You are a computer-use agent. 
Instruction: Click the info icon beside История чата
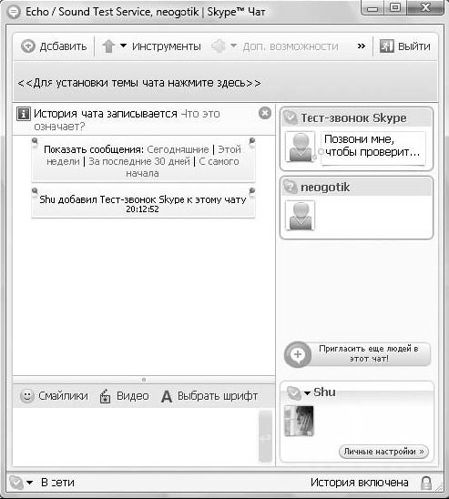tap(24, 114)
